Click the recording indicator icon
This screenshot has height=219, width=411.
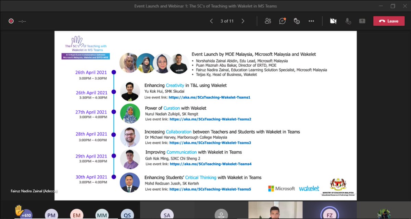pos(11,21)
